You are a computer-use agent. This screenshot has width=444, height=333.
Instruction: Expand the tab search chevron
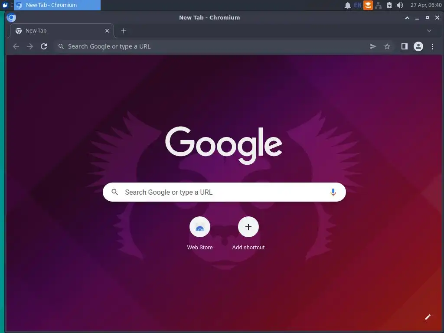pyautogui.click(x=429, y=31)
